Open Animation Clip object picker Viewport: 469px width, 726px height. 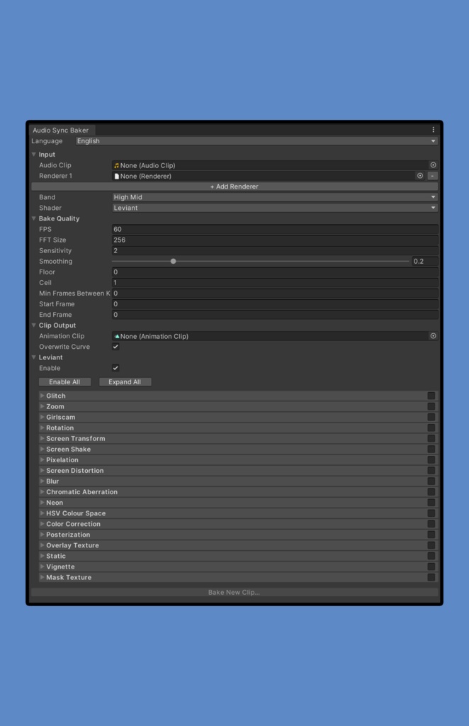tap(433, 336)
